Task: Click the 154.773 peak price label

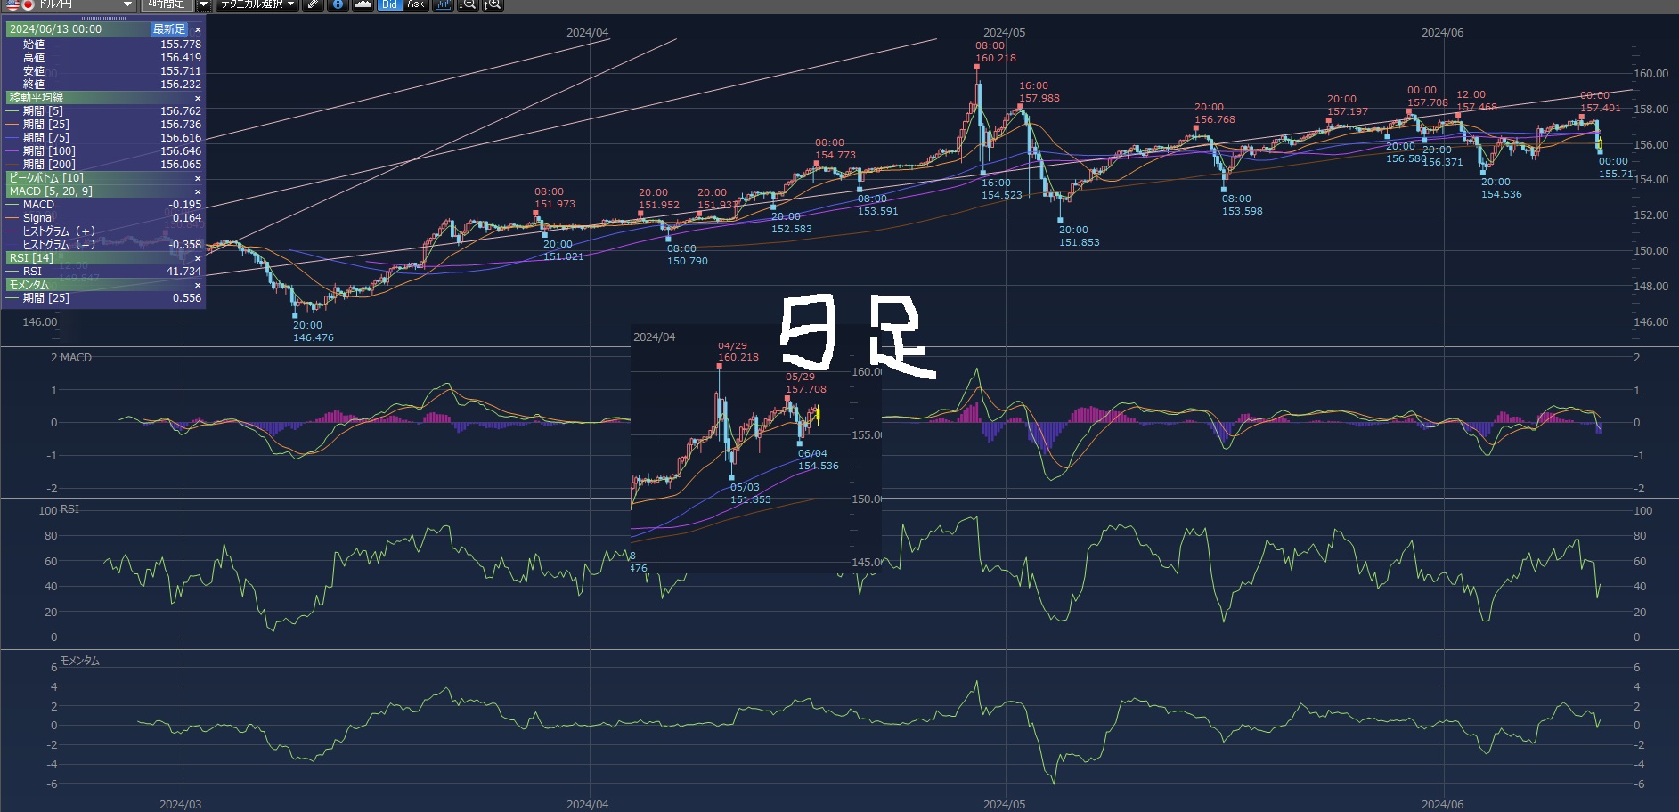Action: pos(835,155)
